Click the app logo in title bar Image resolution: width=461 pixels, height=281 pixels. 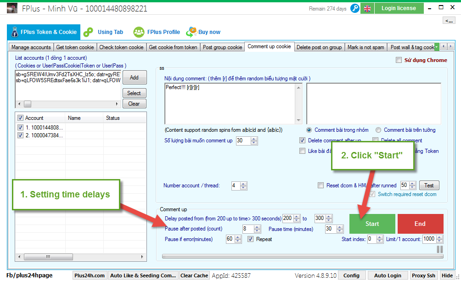tap(12, 8)
